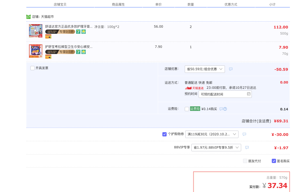The height and width of the screenshot is (192, 292).
Task: Click the 可预约配送时间 delivery time field
Action: click(x=225, y=94)
